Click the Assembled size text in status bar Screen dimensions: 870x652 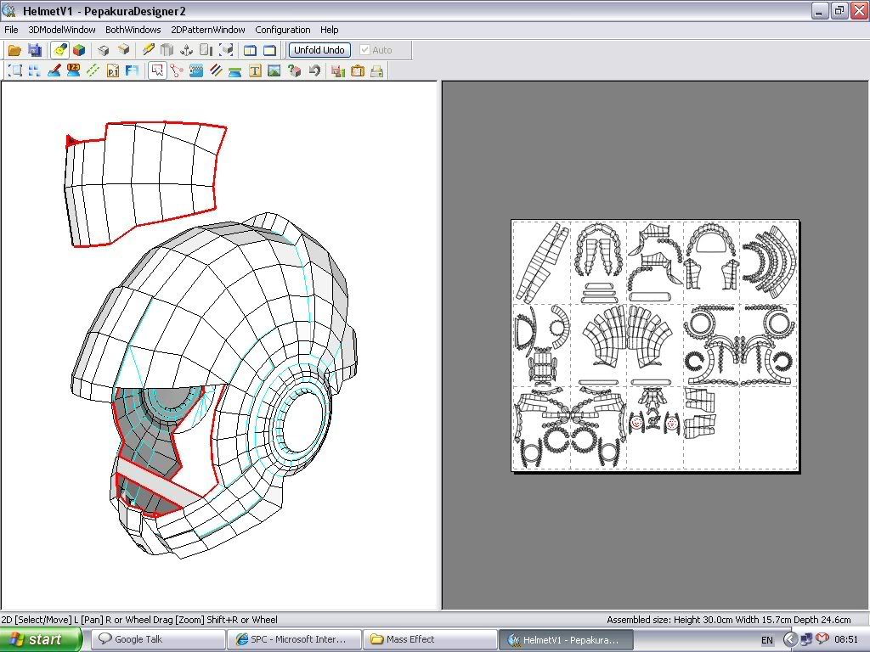tap(728, 620)
